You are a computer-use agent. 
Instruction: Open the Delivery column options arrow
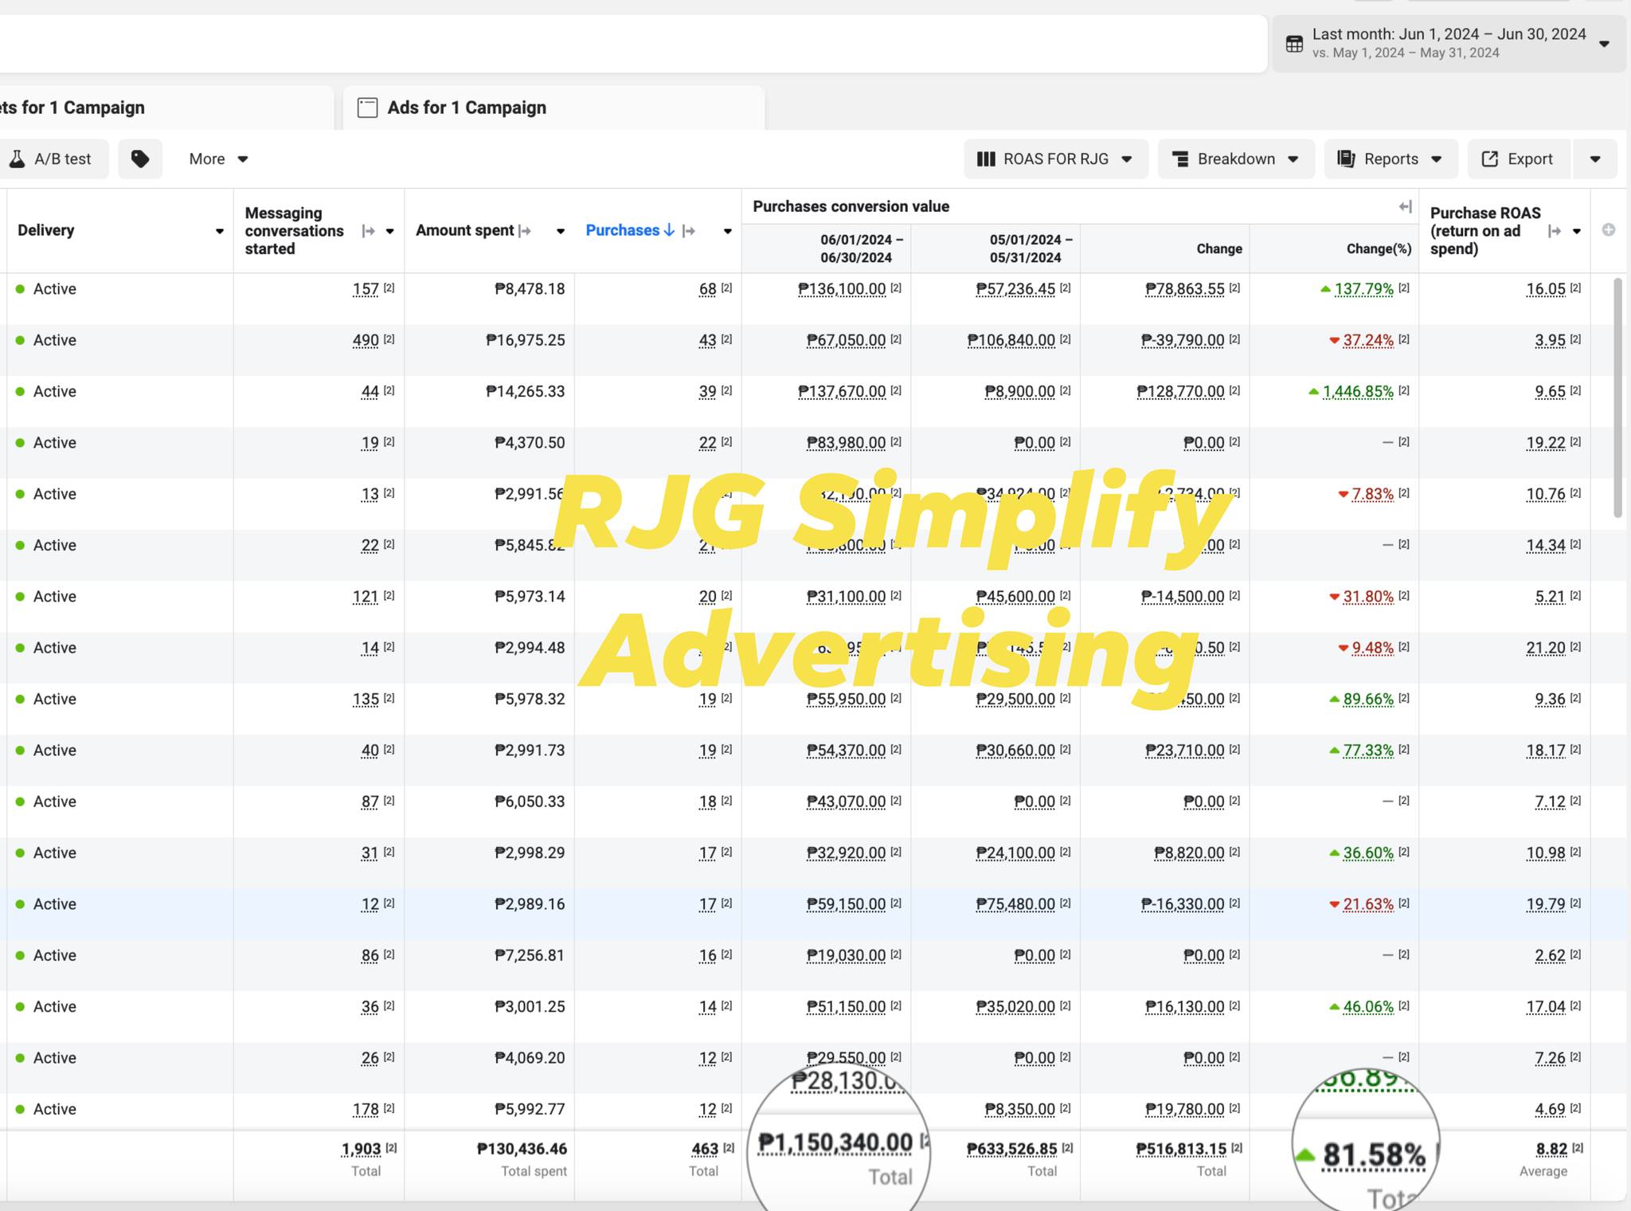pos(219,231)
